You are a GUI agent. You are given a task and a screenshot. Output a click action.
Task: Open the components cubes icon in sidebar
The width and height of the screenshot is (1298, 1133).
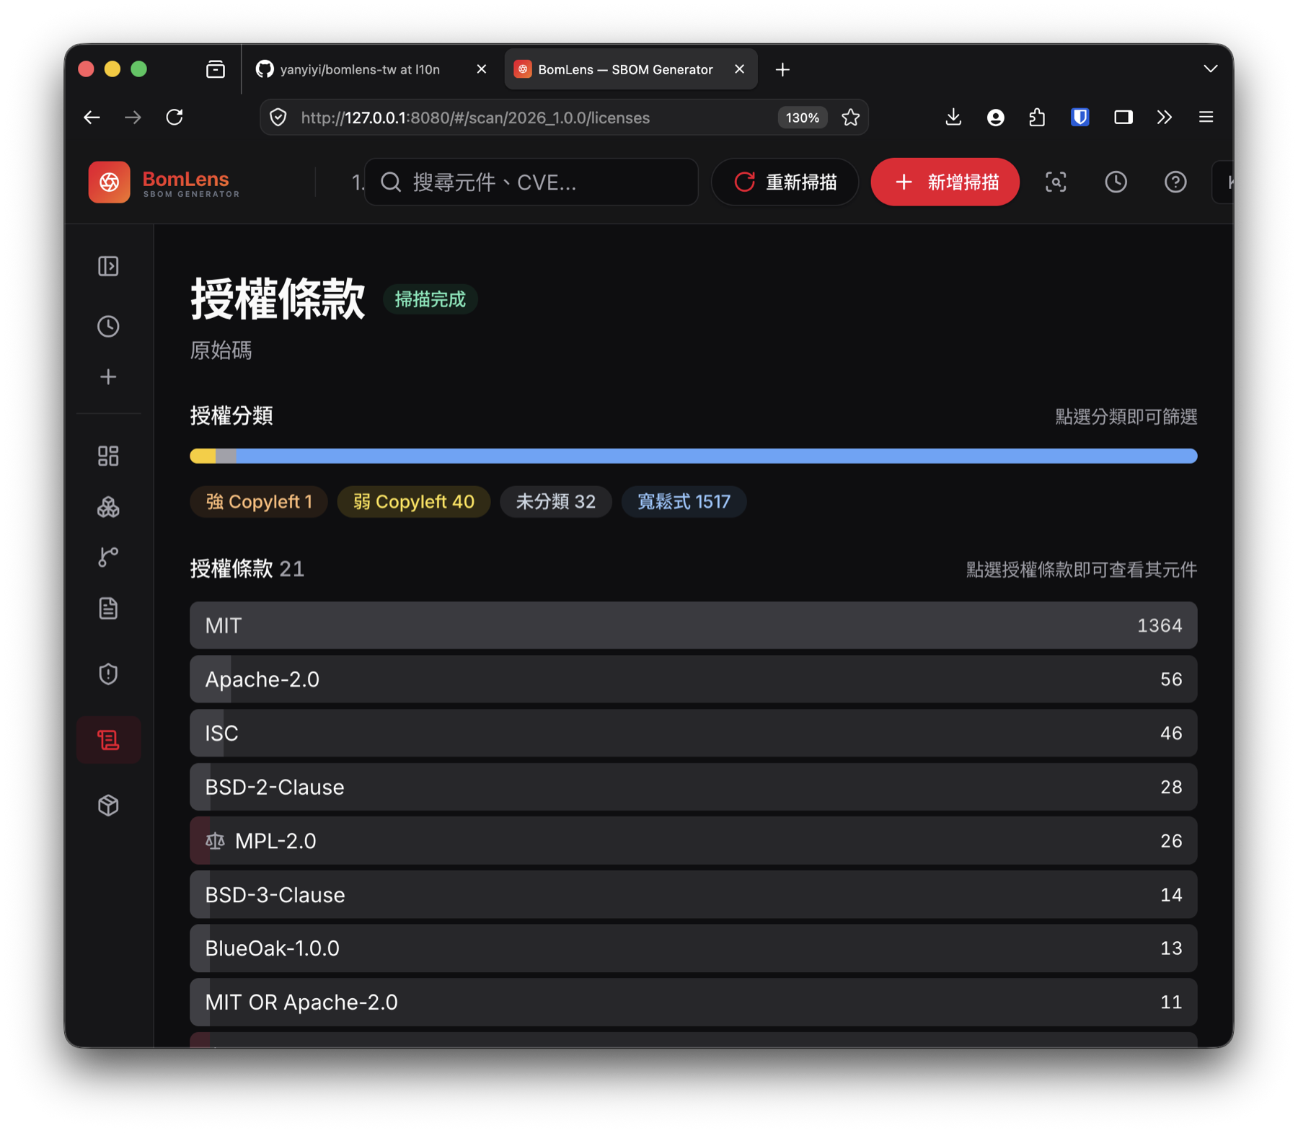coord(108,507)
